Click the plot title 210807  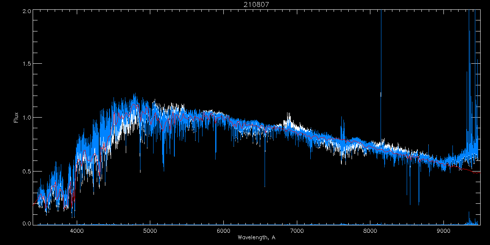[257, 4]
